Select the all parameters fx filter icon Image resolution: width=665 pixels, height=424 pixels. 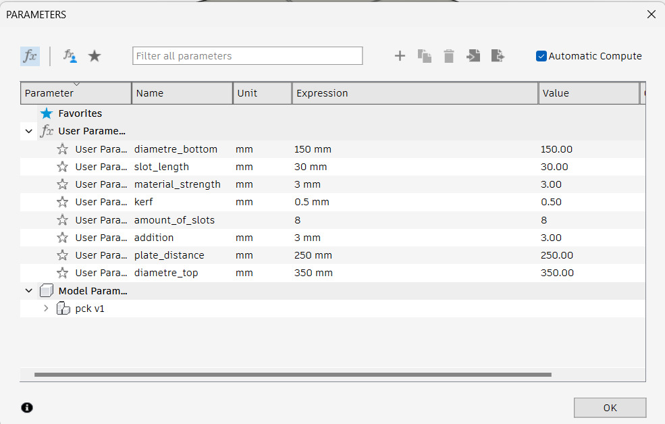pos(30,56)
